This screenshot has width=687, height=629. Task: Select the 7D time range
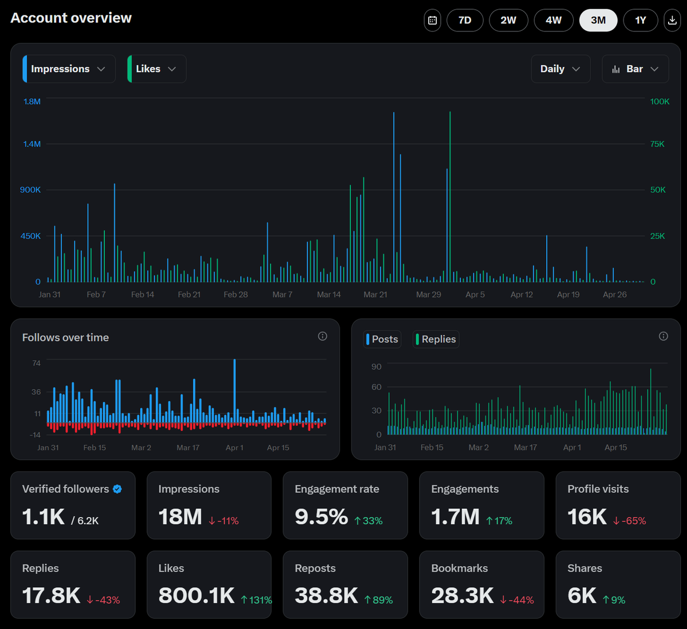tap(465, 21)
